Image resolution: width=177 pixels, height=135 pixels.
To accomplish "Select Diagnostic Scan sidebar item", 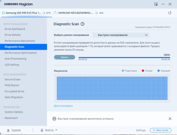I will point(24,47).
